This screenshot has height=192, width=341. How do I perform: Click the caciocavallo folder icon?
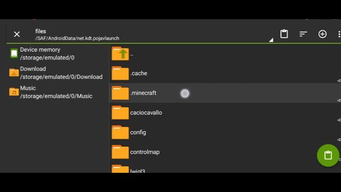tap(120, 113)
